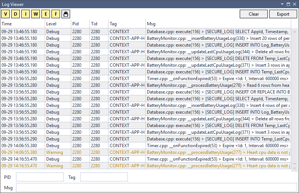
Task: Toggle the Fatal (F) log level filter
Action: click(x=56, y=14)
